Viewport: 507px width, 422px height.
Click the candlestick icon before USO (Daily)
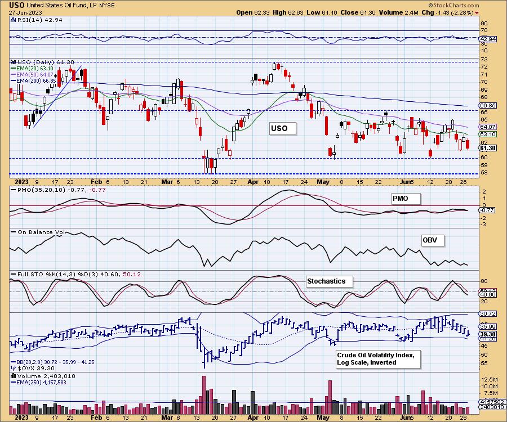14,62
